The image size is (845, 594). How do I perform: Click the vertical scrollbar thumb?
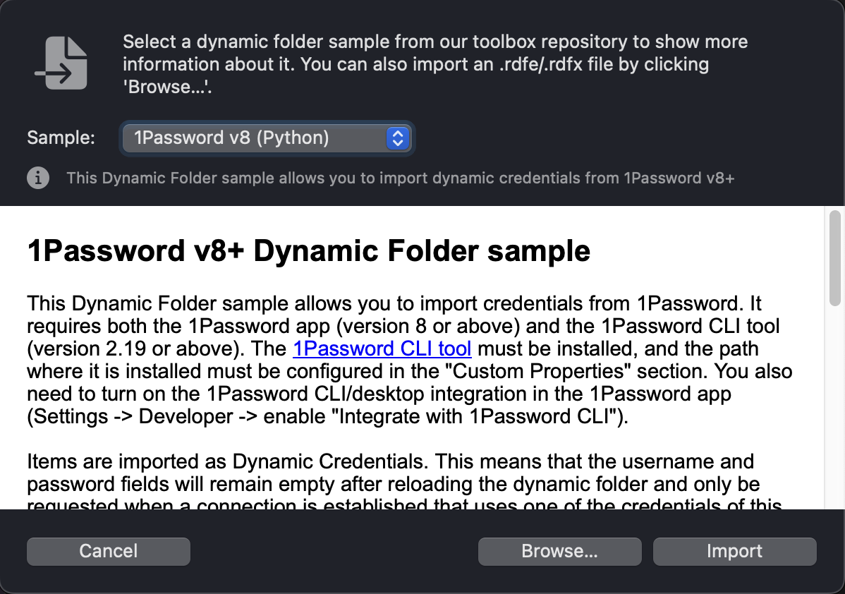[x=835, y=257]
